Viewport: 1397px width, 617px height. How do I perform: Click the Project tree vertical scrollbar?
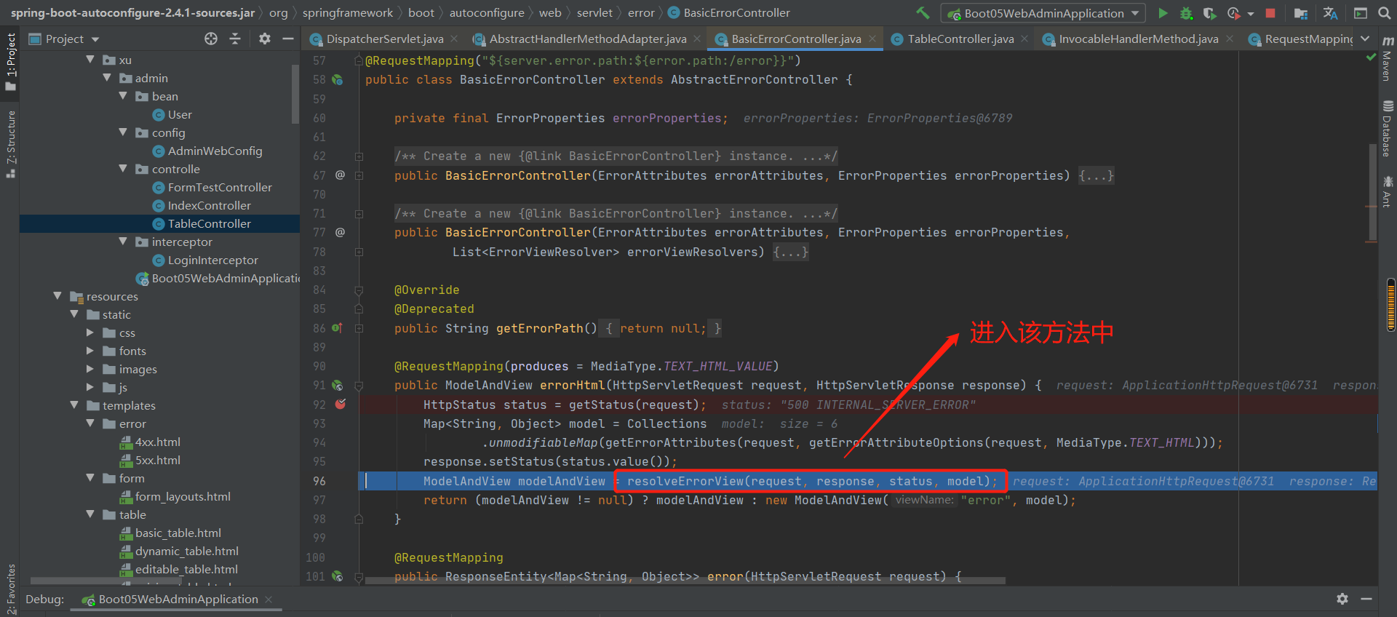(x=295, y=94)
